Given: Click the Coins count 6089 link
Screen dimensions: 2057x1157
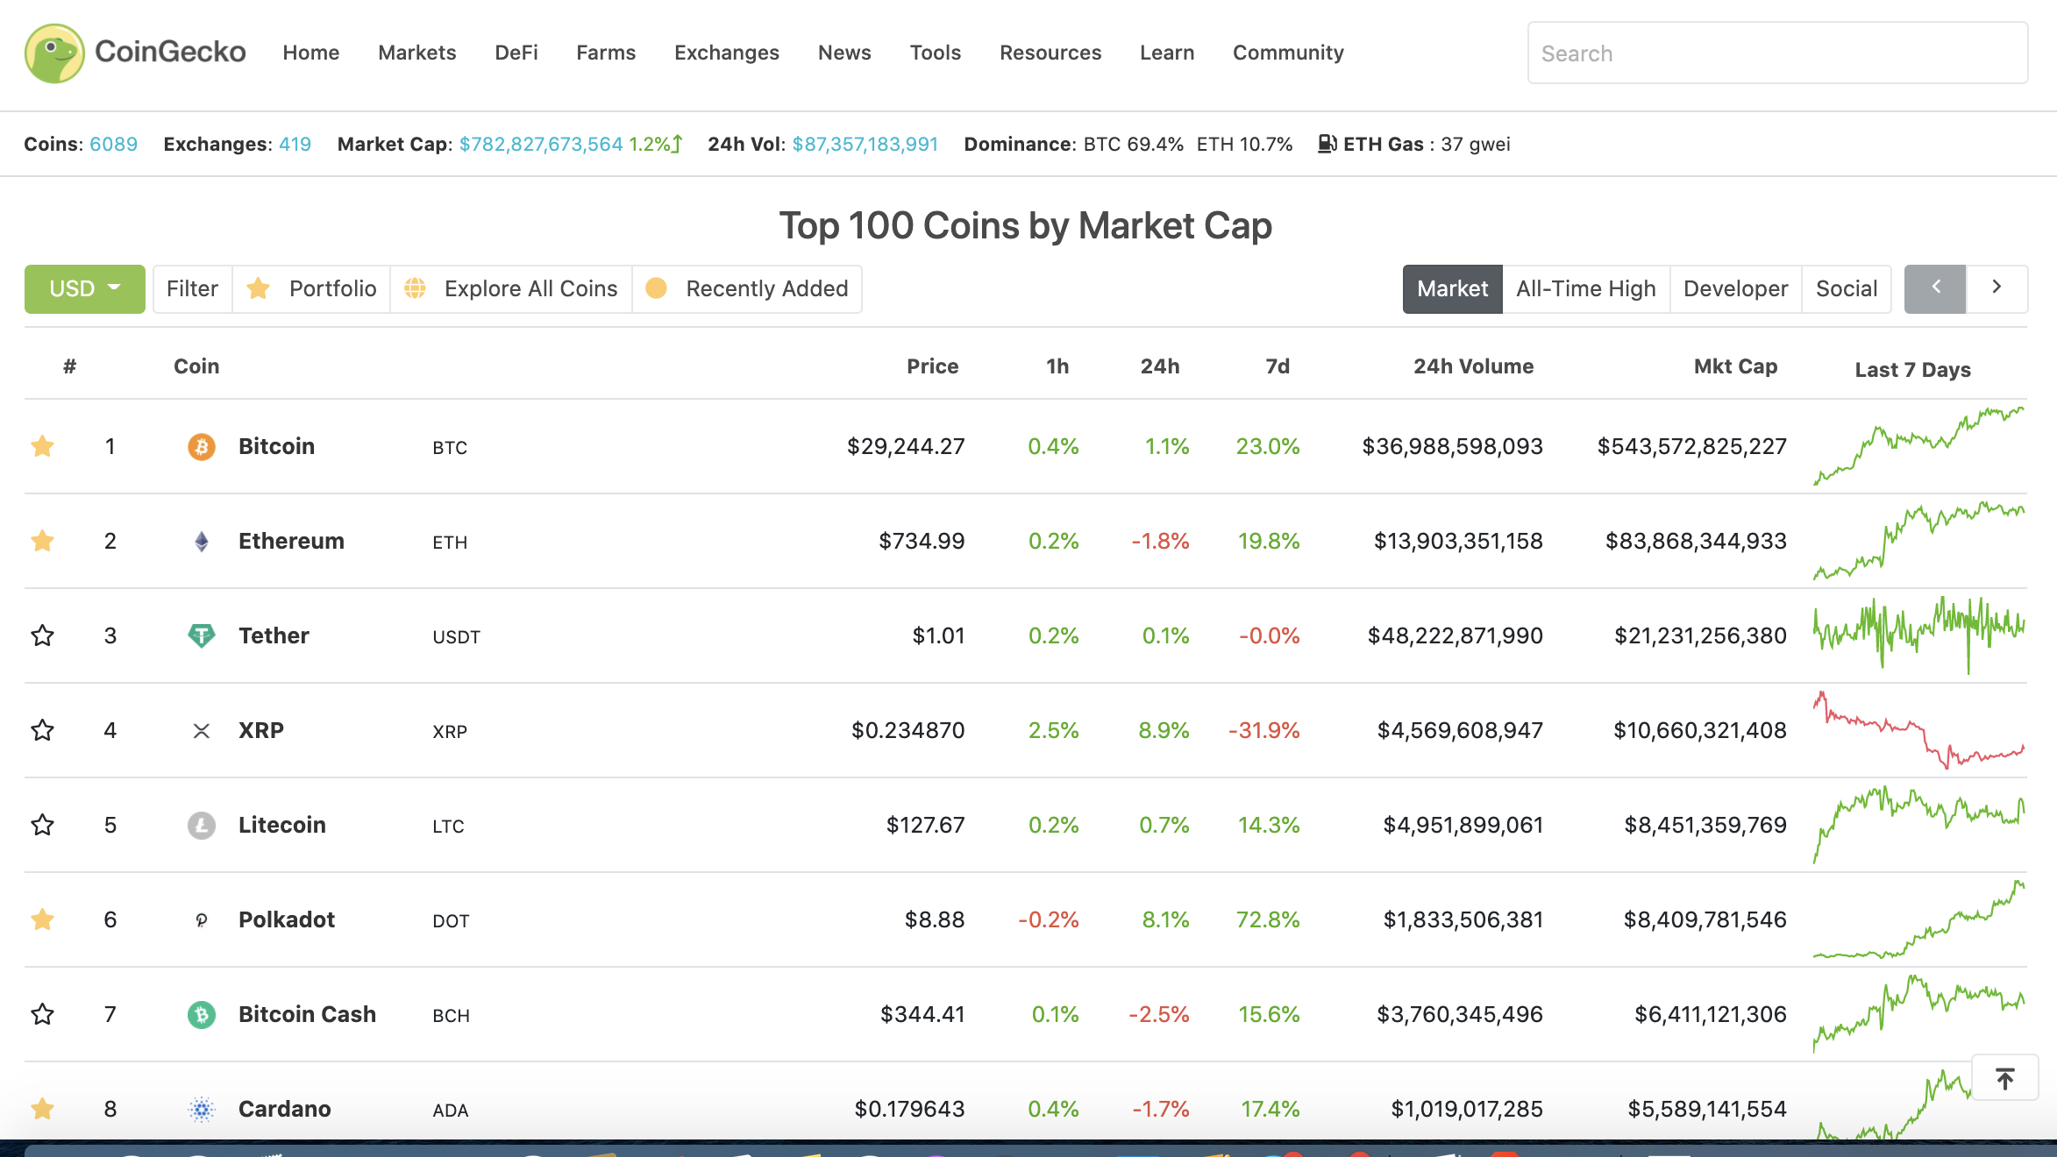Looking at the screenshot, I should click(x=114, y=144).
